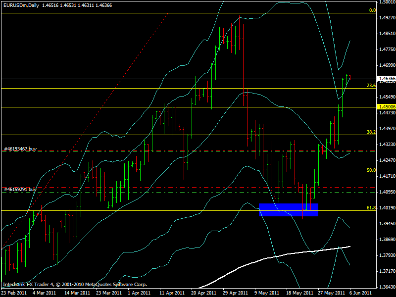The height and width of the screenshot is (297, 396).
Task: Click the Interbank FX Trader 4 copyright text
Action: point(75,285)
